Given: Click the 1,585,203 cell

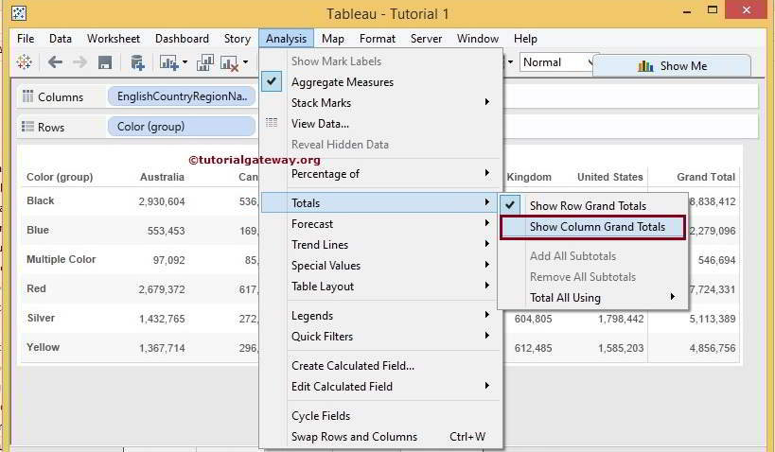Looking at the screenshot, I should point(621,348).
